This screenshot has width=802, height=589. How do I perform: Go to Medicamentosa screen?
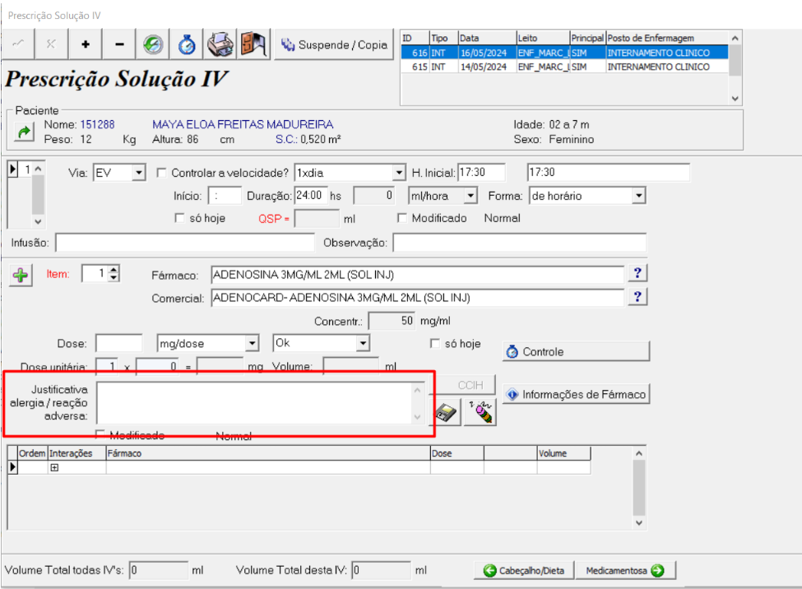(625, 570)
